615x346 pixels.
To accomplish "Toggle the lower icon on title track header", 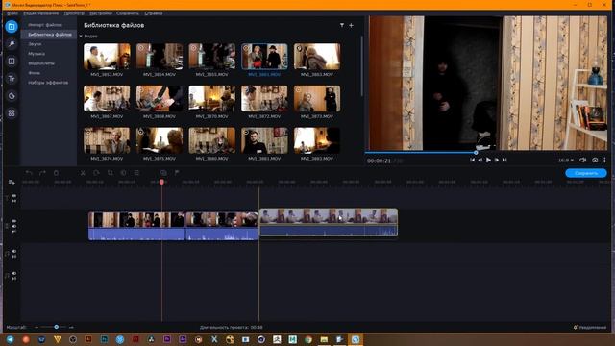I will pos(14,201).
